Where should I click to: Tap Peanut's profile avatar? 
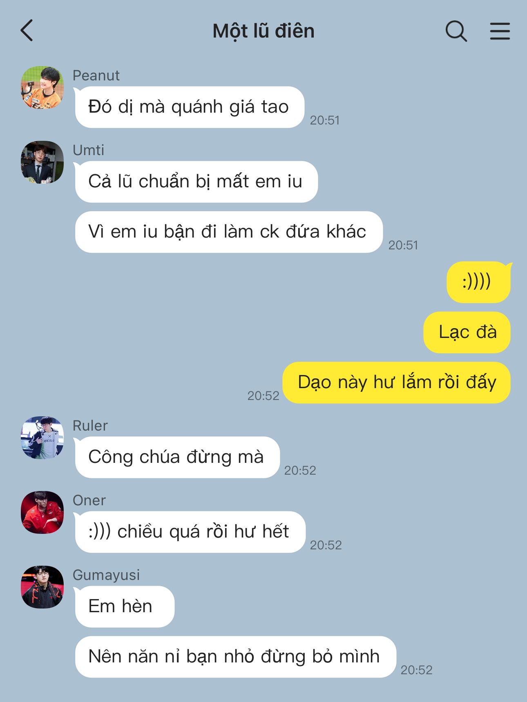click(x=42, y=87)
